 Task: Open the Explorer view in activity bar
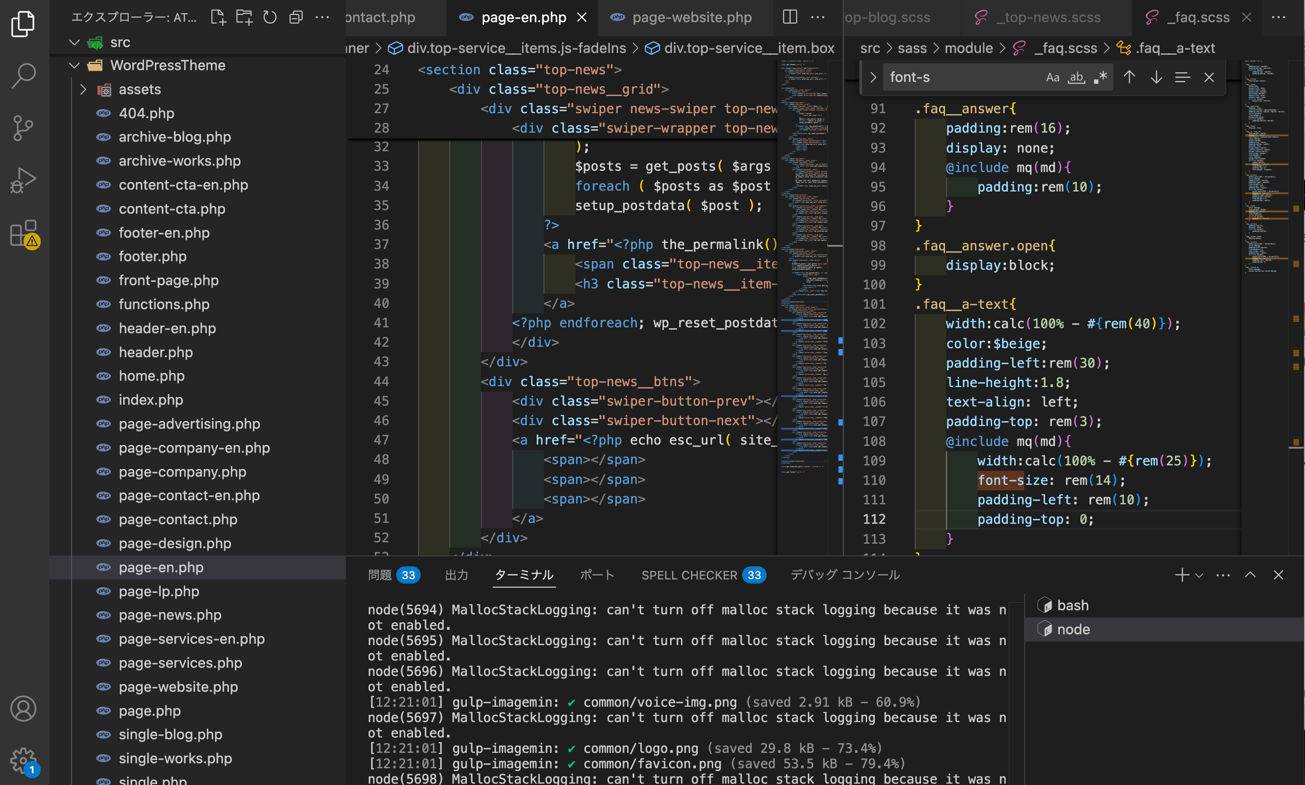(23, 24)
